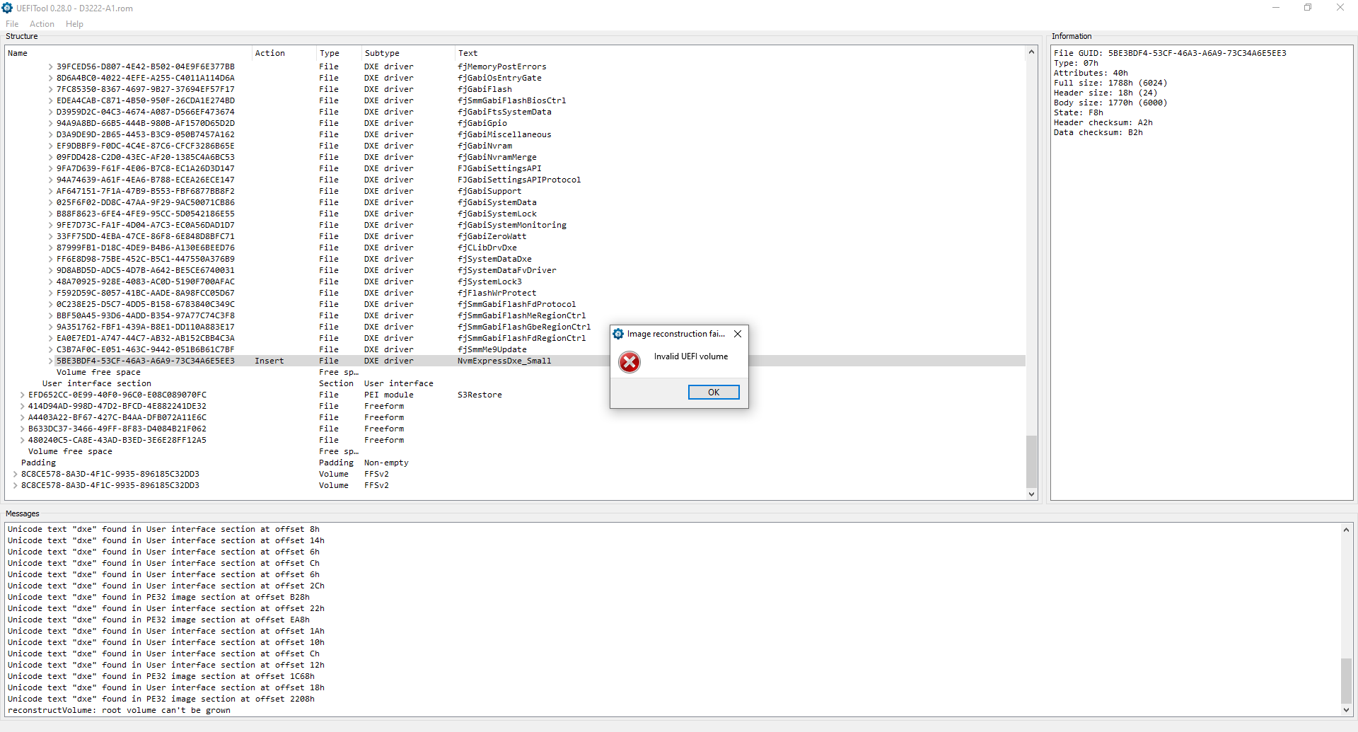Expand the 480240C5-CA8E-43AD Freeform node

coord(22,440)
